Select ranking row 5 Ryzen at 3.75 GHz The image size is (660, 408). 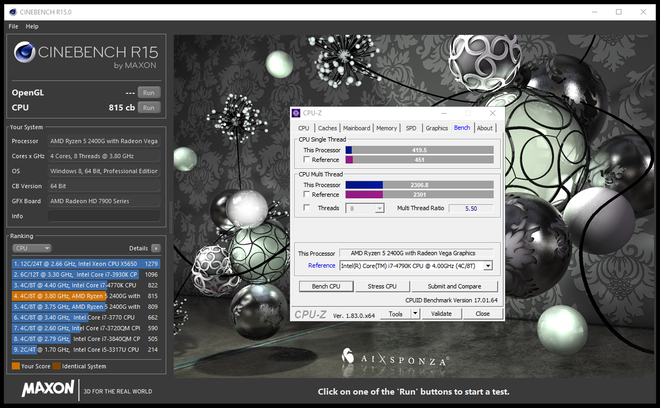(86, 307)
